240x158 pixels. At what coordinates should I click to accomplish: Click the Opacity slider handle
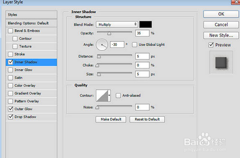tap(109, 33)
